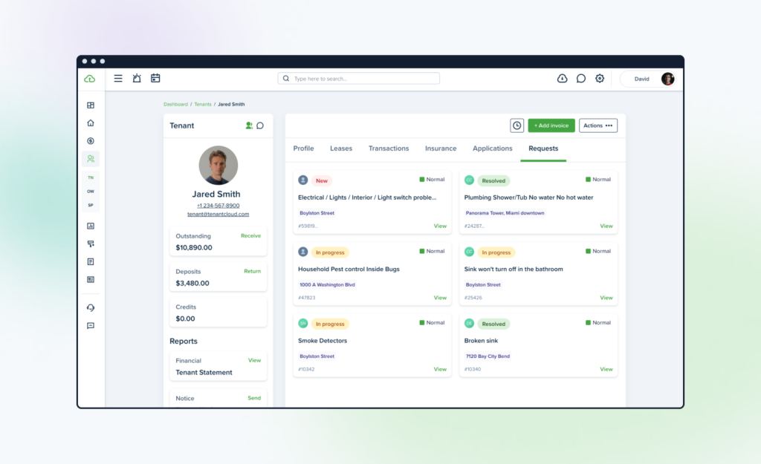Open the hamburger menu
The width and height of the screenshot is (761, 464).
[x=118, y=79]
